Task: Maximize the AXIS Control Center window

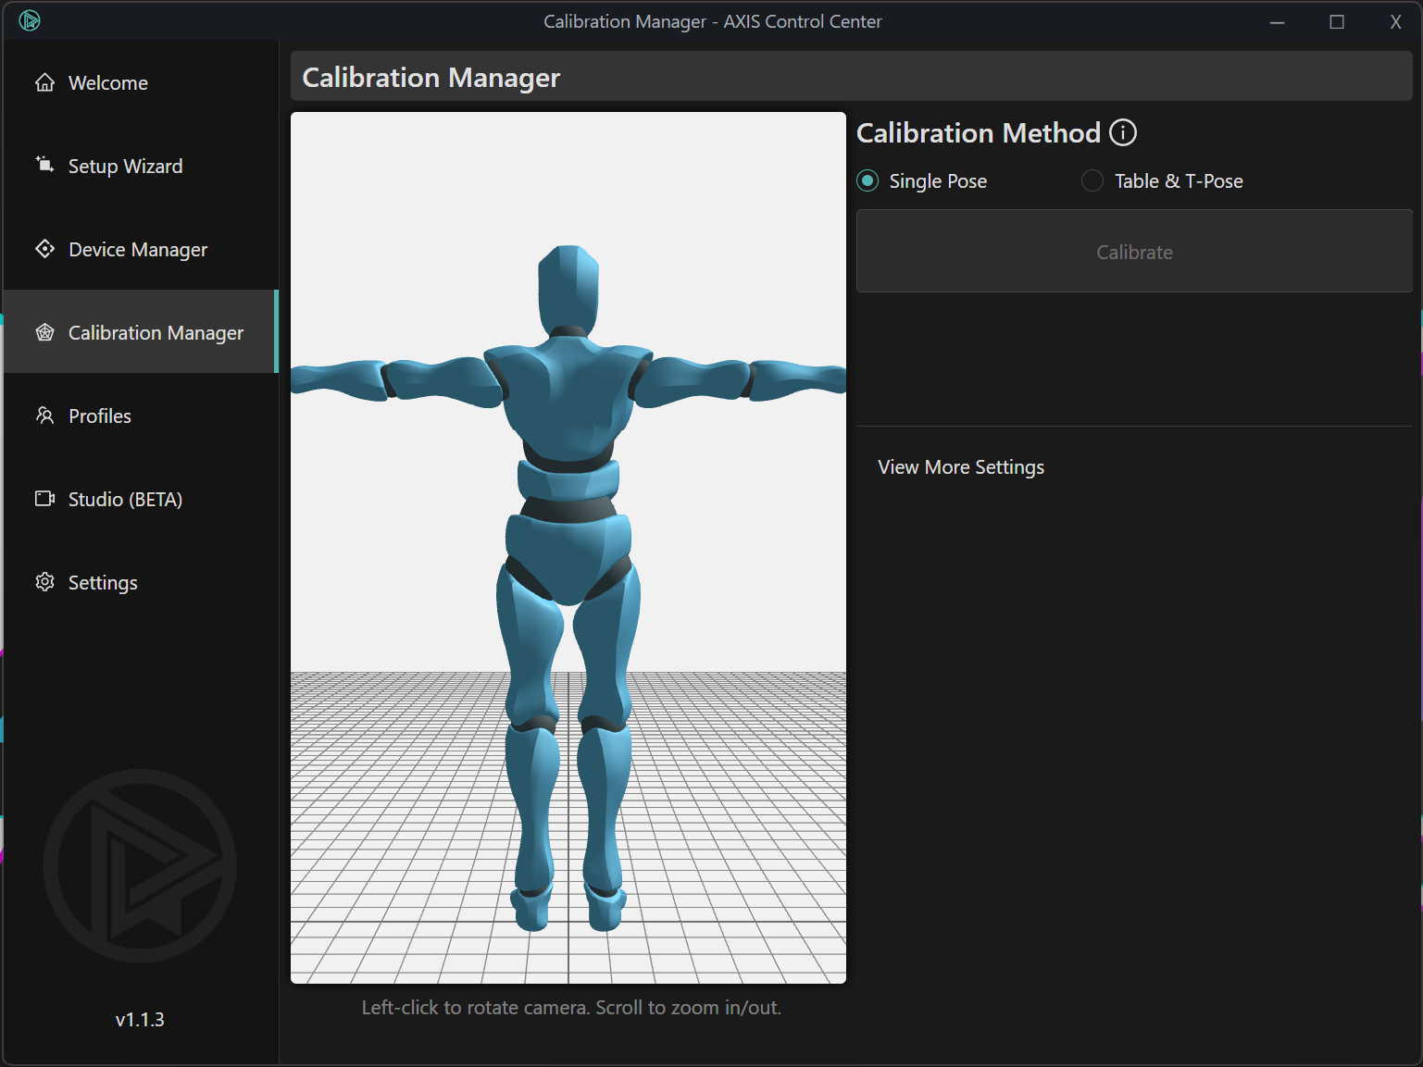Action: (x=1336, y=22)
